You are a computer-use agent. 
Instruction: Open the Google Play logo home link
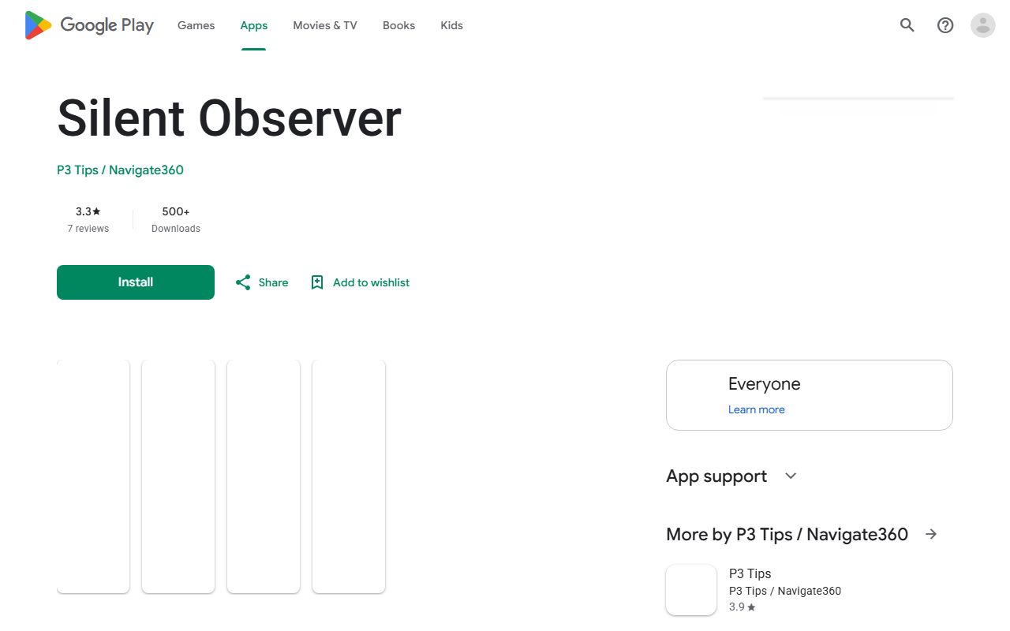point(89,25)
